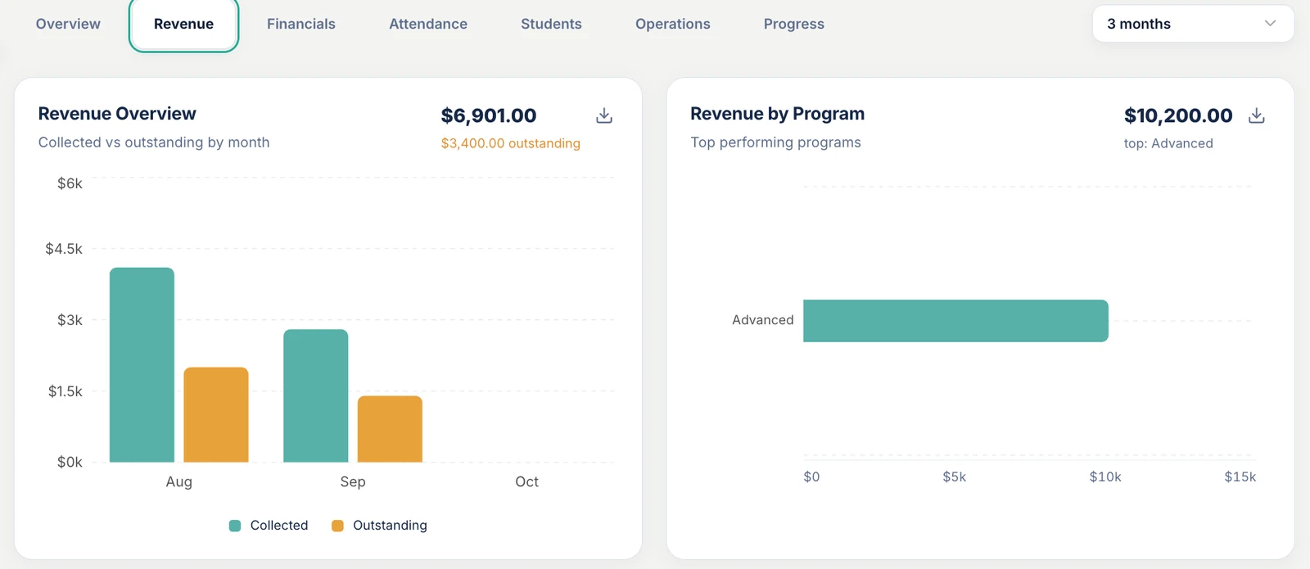The image size is (1310, 569).
Task: Click the $4.5k y-axis label
Action: (64, 249)
